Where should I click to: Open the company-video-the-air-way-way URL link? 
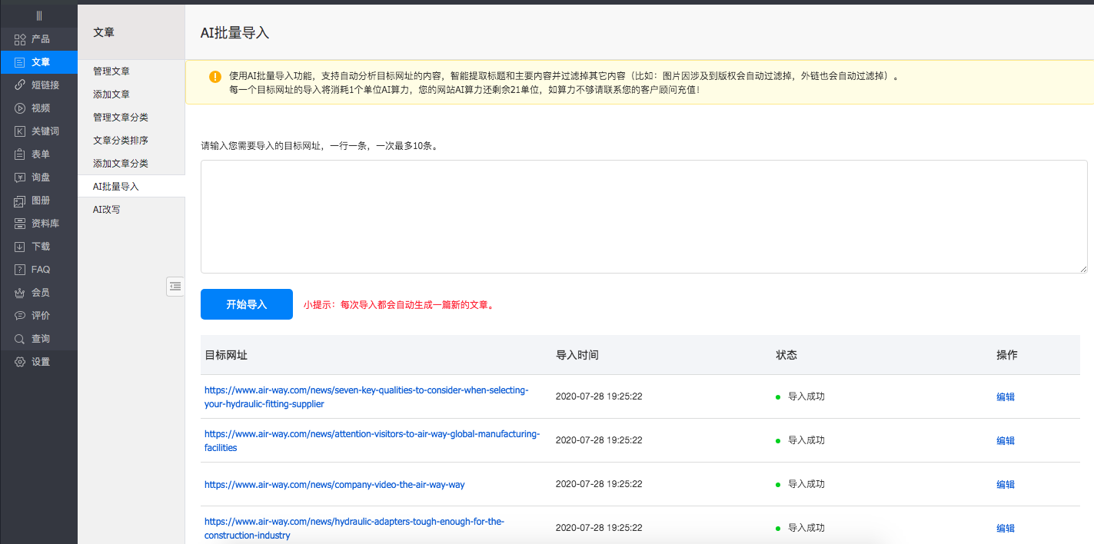(334, 485)
